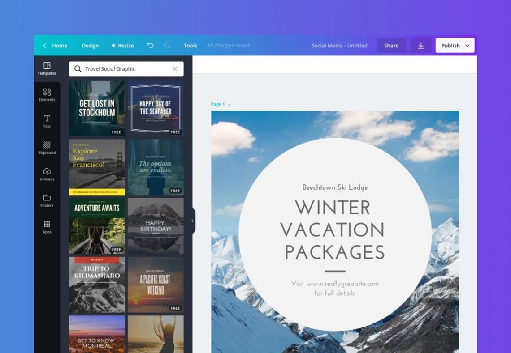The image size is (511, 353).
Task: Open the Uploads panel
Action: coord(47,174)
